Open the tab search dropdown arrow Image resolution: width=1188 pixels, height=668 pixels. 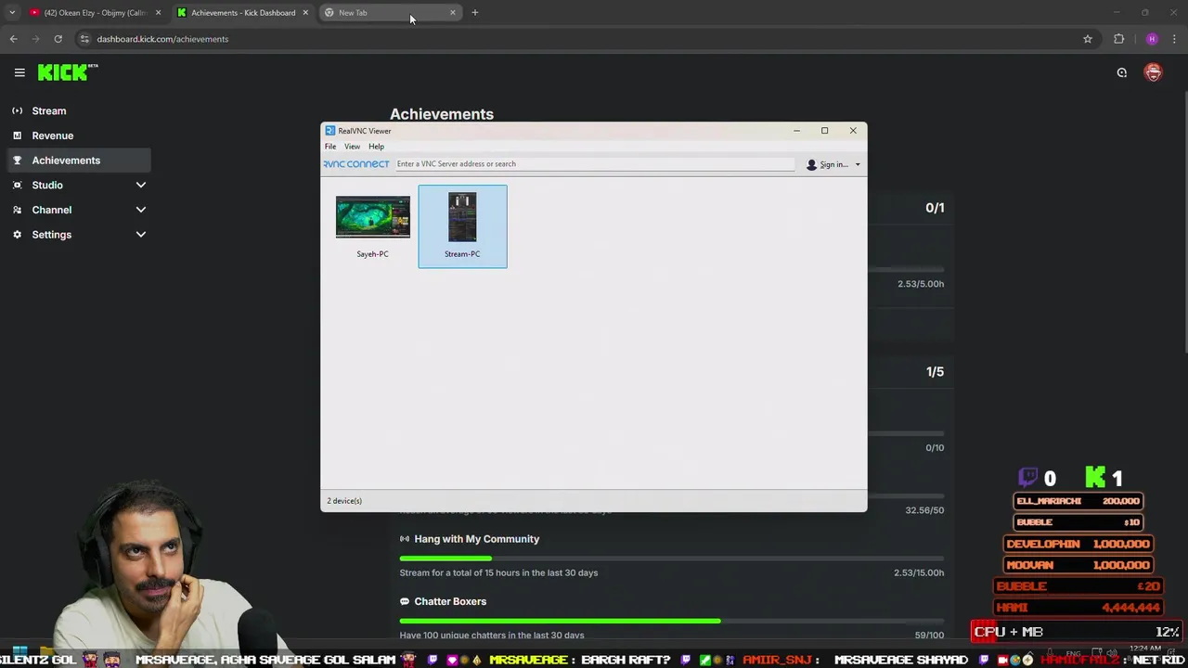point(12,13)
